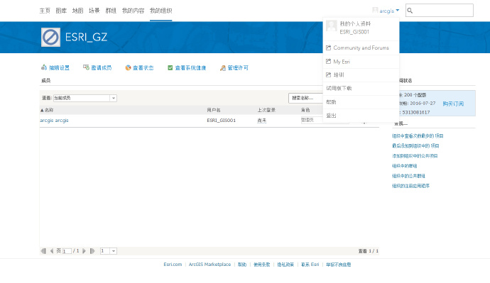Open the 帮助 footer link
This screenshot has height=283, width=490.
coord(242,265)
